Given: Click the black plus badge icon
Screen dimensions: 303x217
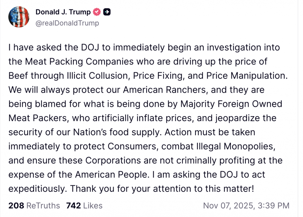Looking at the screenshot, I should coord(107,12).
